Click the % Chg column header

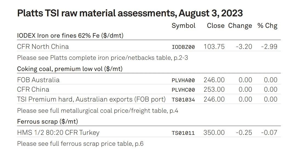click(267, 26)
